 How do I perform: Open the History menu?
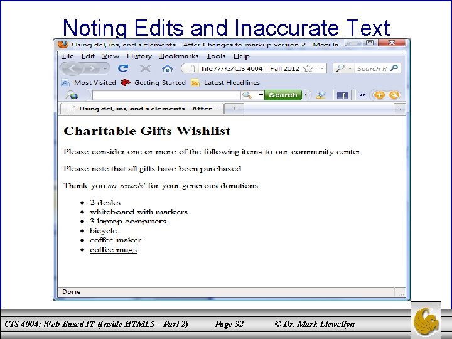click(139, 56)
